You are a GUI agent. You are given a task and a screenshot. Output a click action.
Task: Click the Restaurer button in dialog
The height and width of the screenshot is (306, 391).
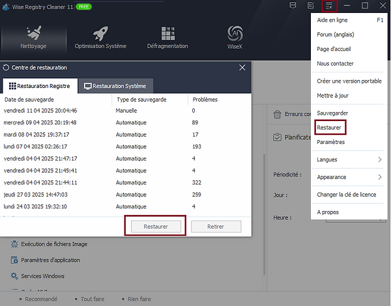156,227
